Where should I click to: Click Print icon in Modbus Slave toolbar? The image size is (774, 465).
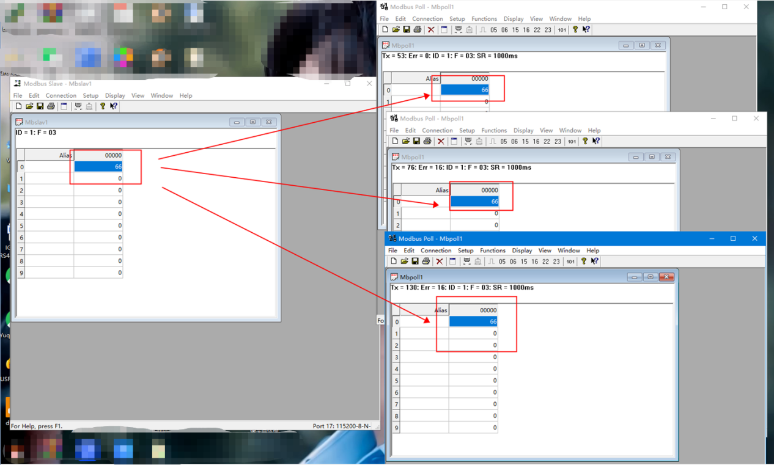pyautogui.click(x=51, y=106)
